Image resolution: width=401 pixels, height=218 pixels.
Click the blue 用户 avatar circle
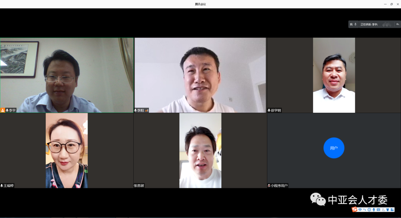(x=334, y=148)
